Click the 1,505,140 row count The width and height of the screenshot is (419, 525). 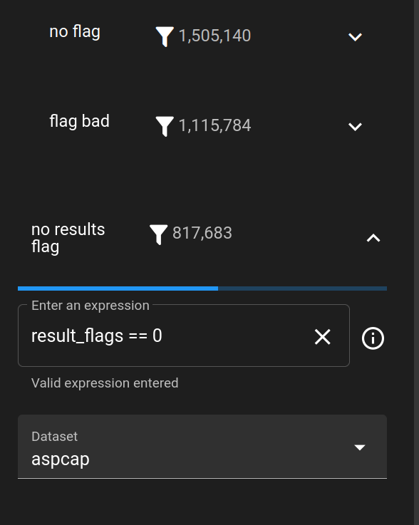[214, 36]
